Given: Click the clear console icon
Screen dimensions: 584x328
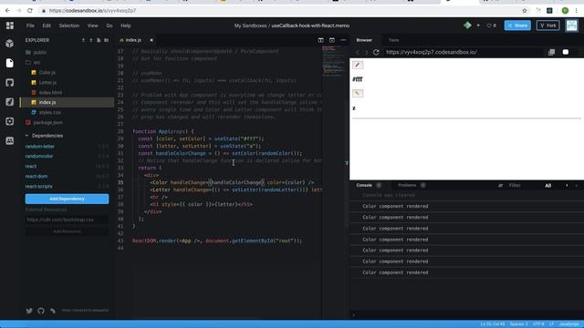Looking at the screenshot, I should (500, 185).
